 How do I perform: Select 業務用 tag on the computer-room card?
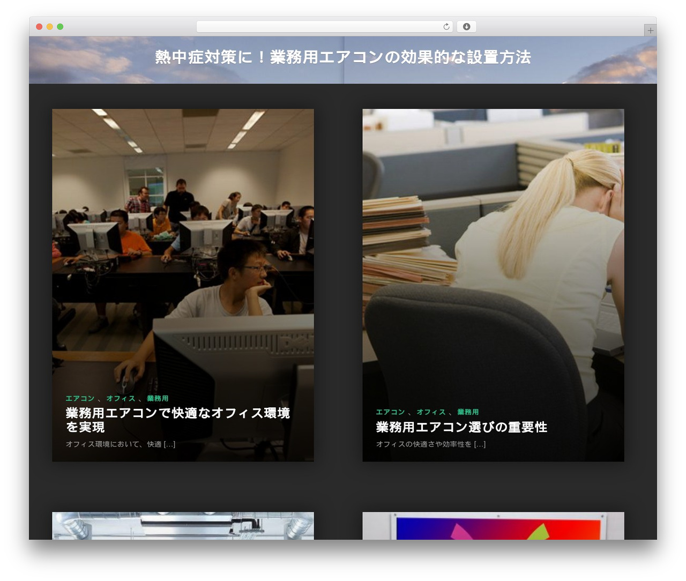(158, 398)
